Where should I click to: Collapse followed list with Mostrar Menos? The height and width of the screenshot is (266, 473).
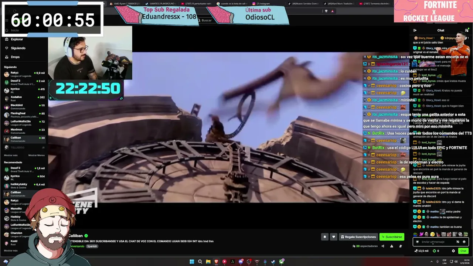coord(37,155)
